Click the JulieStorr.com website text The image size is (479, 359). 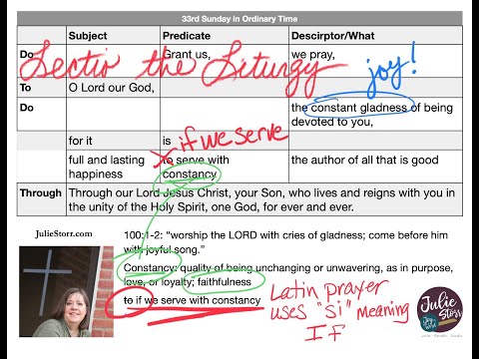(x=64, y=233)
